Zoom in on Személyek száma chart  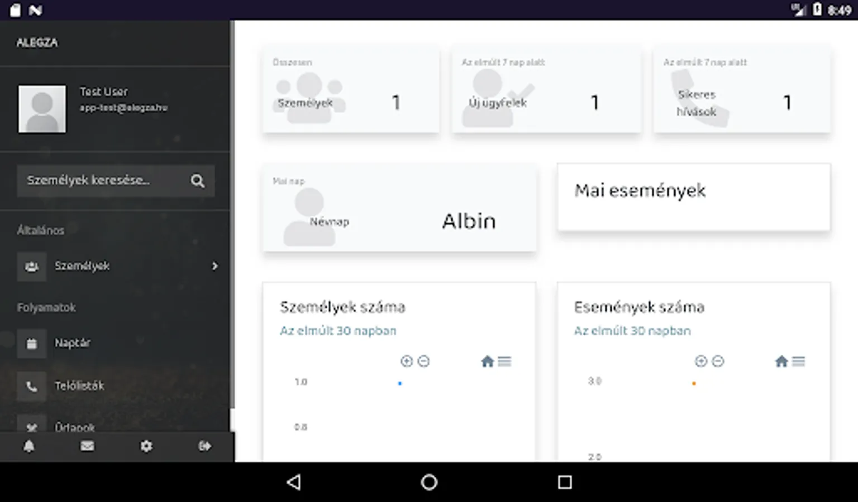point(407,361)
